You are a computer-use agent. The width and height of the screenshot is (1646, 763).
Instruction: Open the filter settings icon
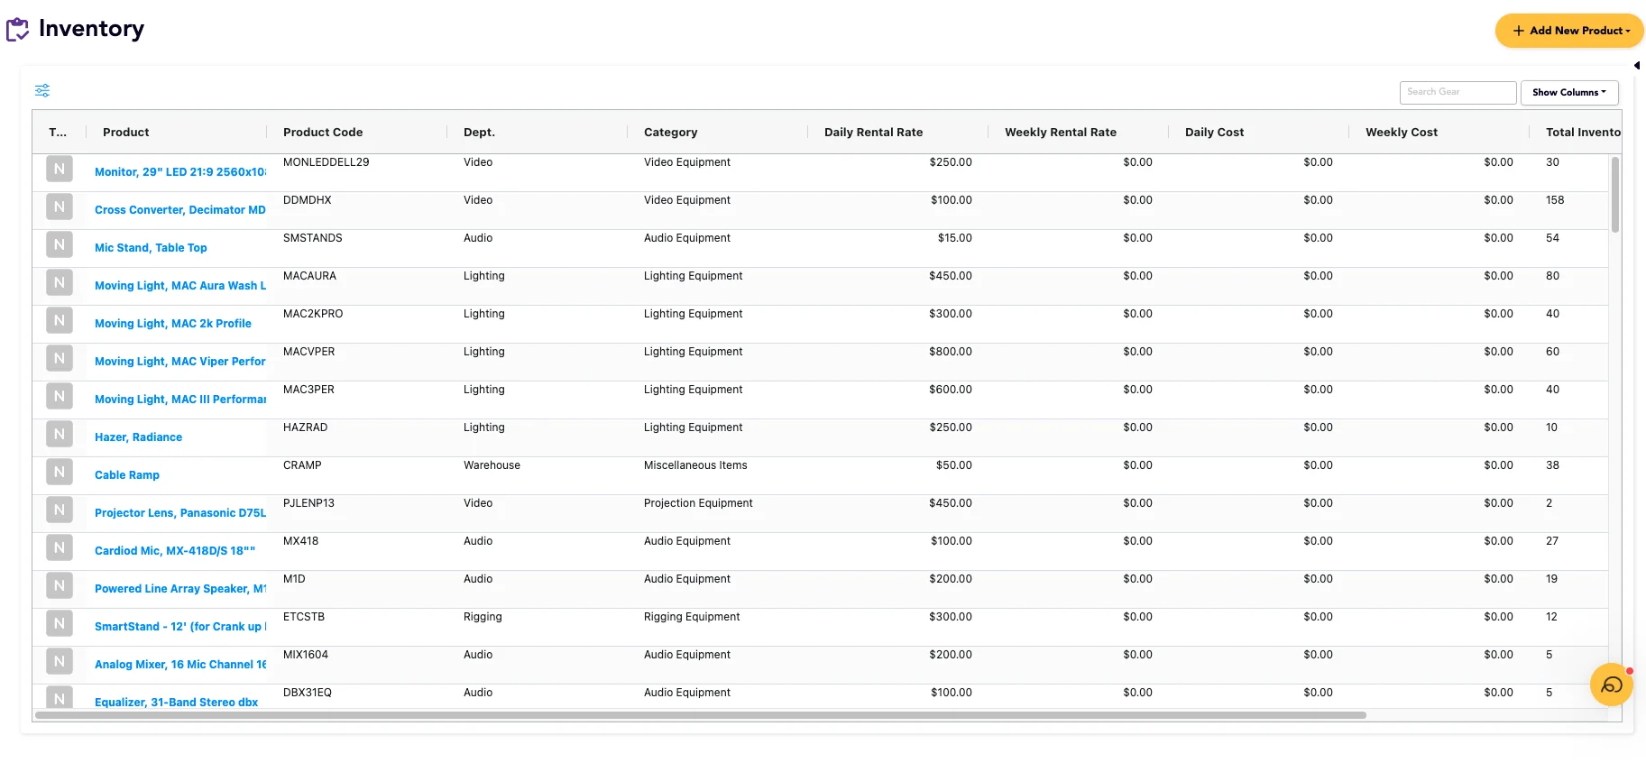(x=42, y=90)
